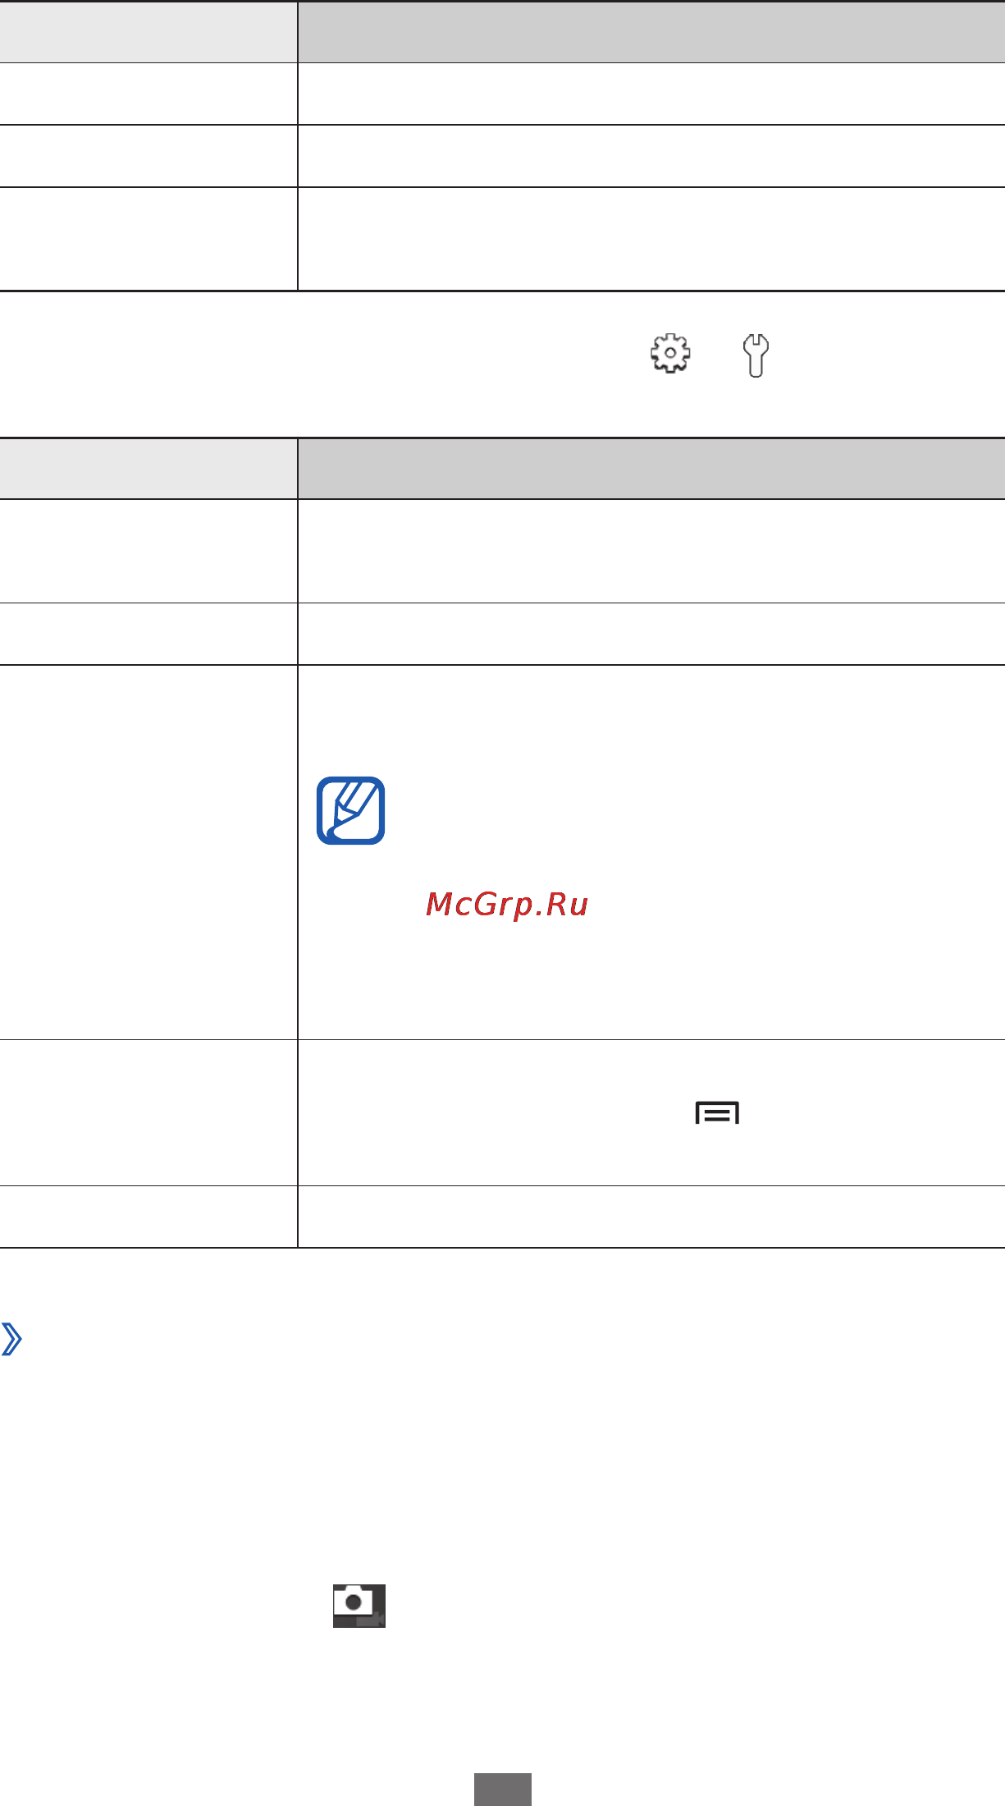1005x1806 pixels.
Task: Click the blue double chevron section marker
Action: coord(11,1339)
